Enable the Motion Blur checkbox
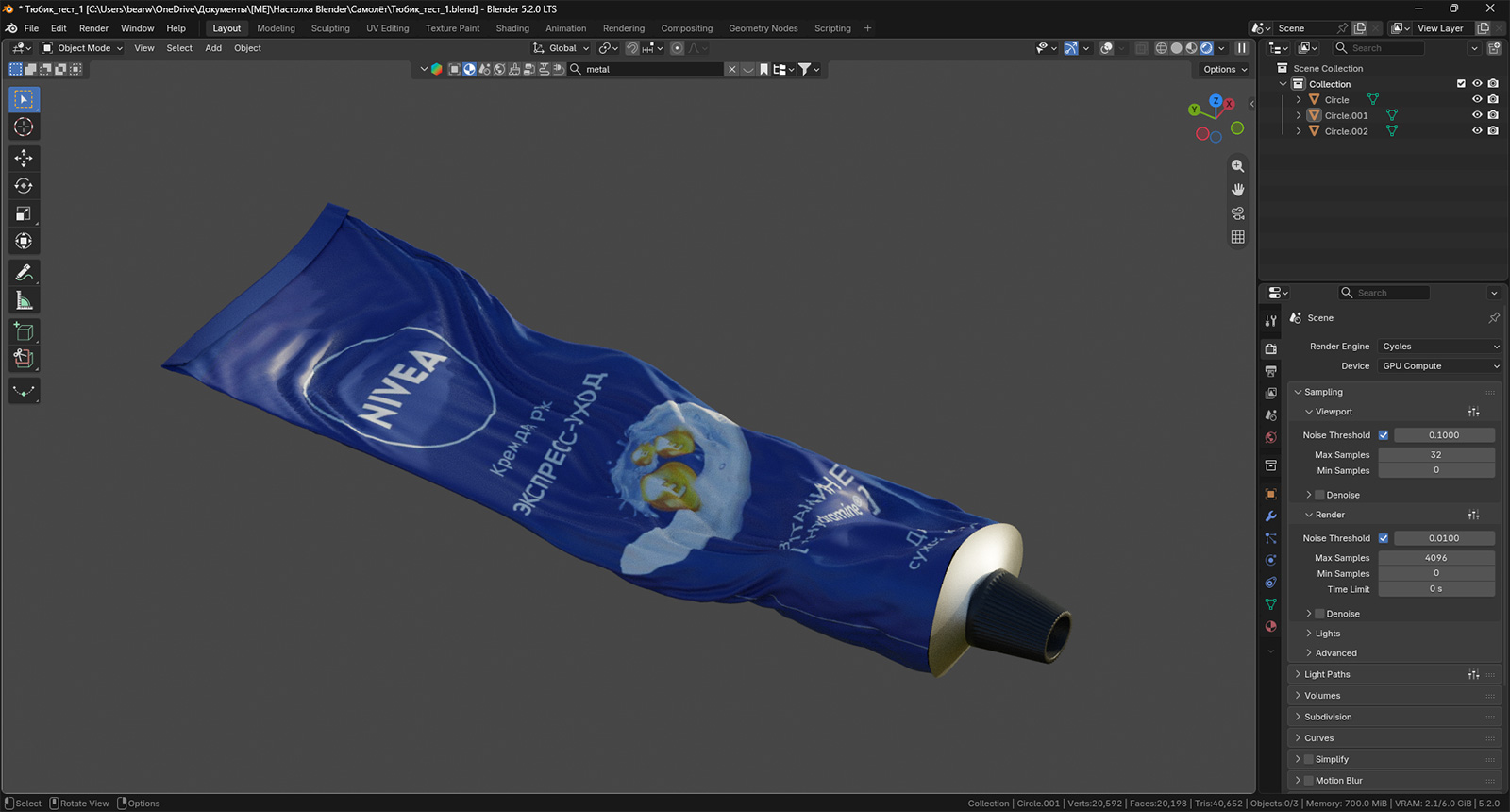This screenshot has width=1510, height=812. [x=1308, y=781]
